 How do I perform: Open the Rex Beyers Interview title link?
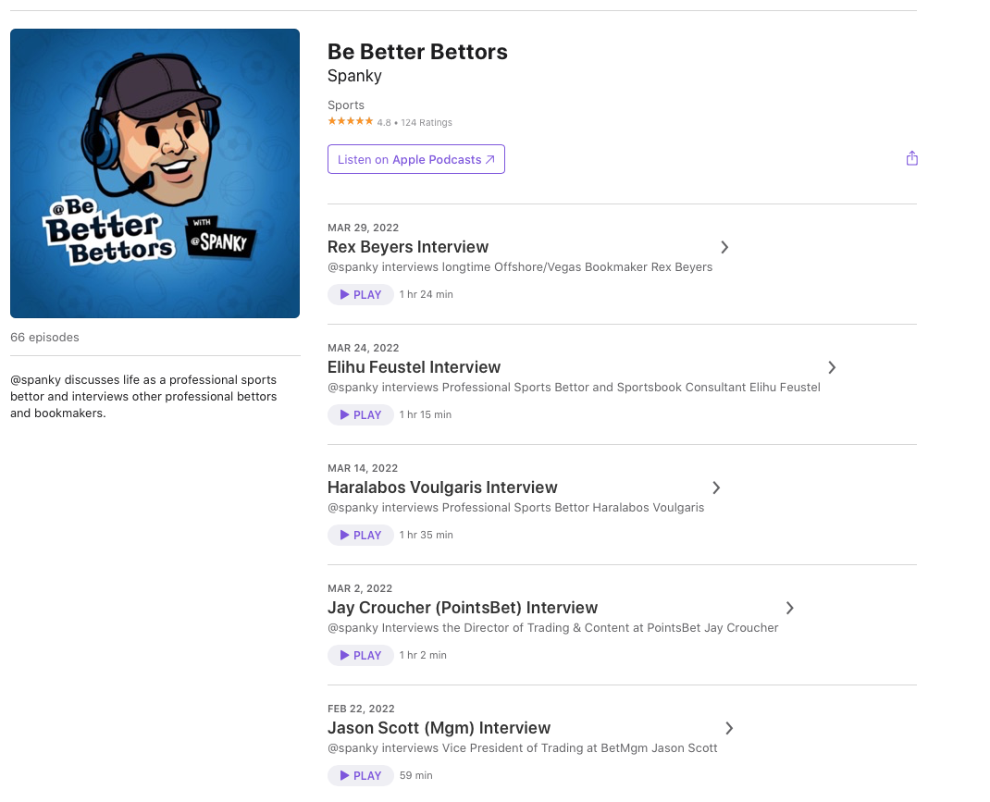(408, 247)
